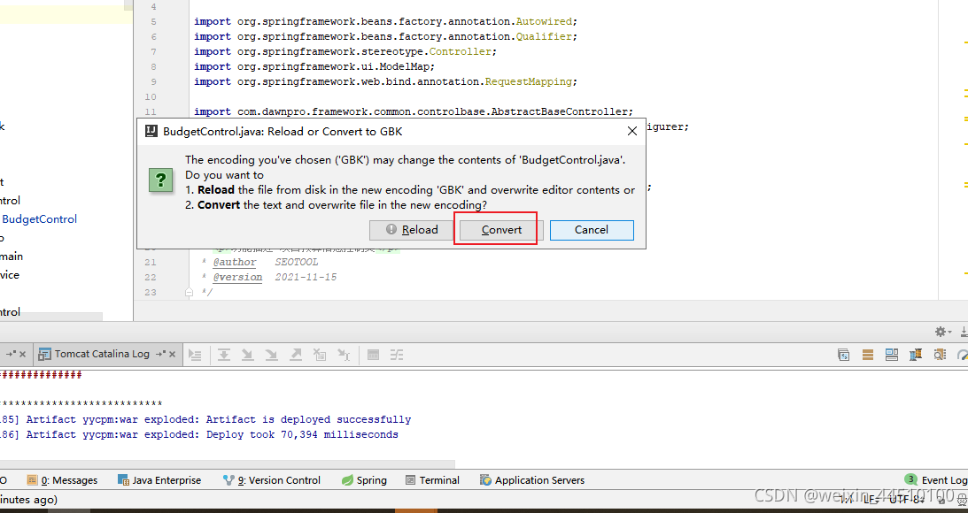The width and height of the screenshot is (968, 513).
Task: Select the Clear console output icon
Action: [x=321, y=354]
